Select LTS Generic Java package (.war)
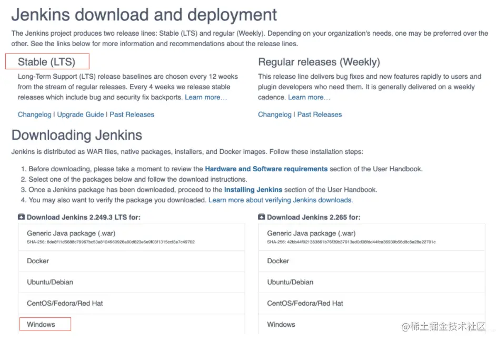The width and height of the screenshot is (496, 342). tap(131, 237)
